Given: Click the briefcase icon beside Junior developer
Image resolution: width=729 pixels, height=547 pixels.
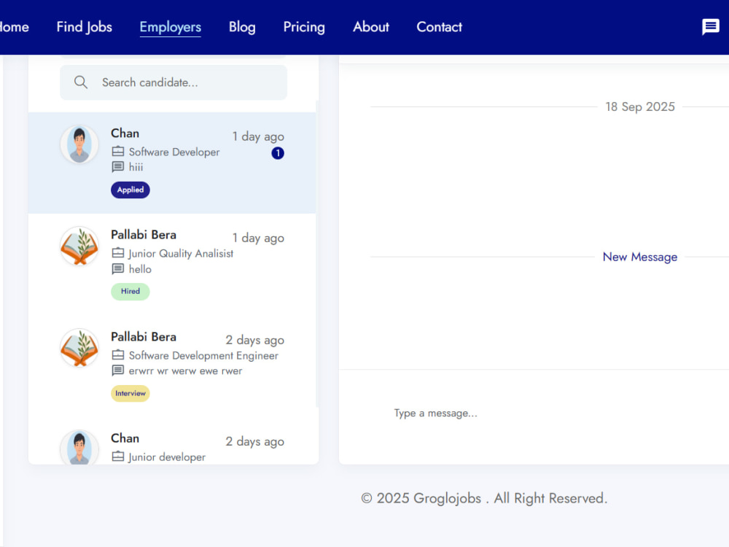Looking at the screenshot, I should click(118, 457).
